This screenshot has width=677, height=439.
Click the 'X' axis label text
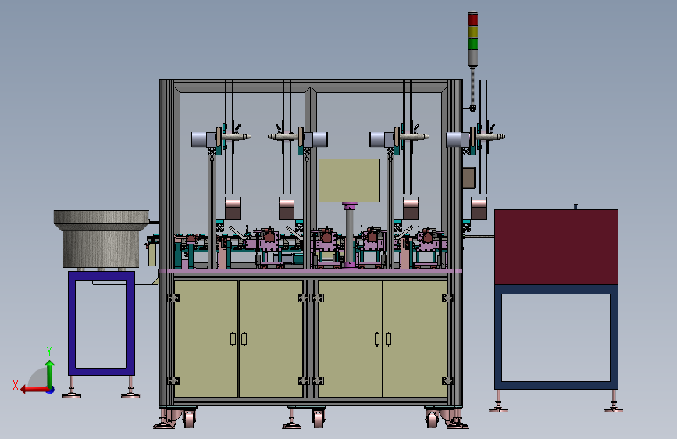[16, 385]
